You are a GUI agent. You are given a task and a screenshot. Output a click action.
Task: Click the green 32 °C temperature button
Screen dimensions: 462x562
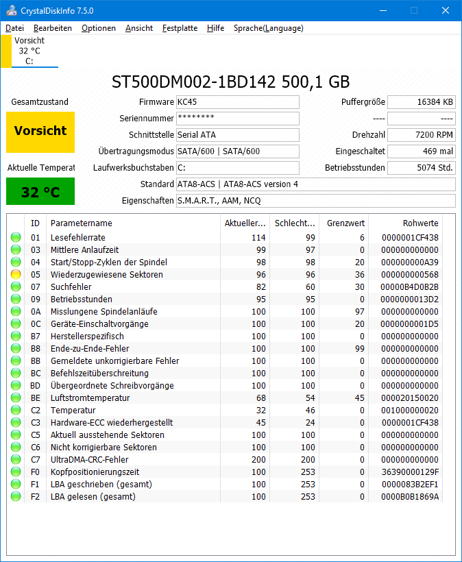[x=40, y=192]
